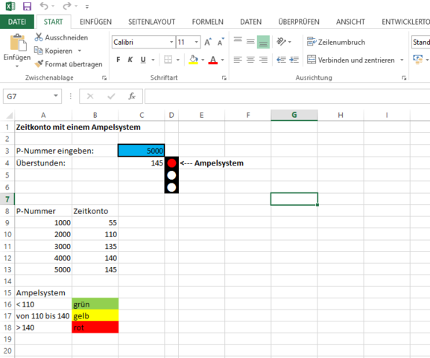Click the text orientation icon
The image size is (430, 358).
pos(282,42)
